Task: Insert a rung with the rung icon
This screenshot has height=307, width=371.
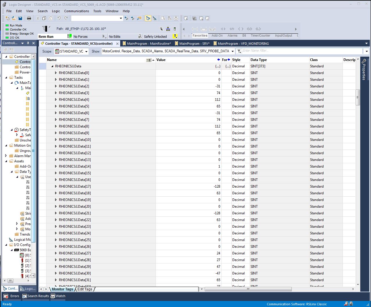Action: pos(195,29)
